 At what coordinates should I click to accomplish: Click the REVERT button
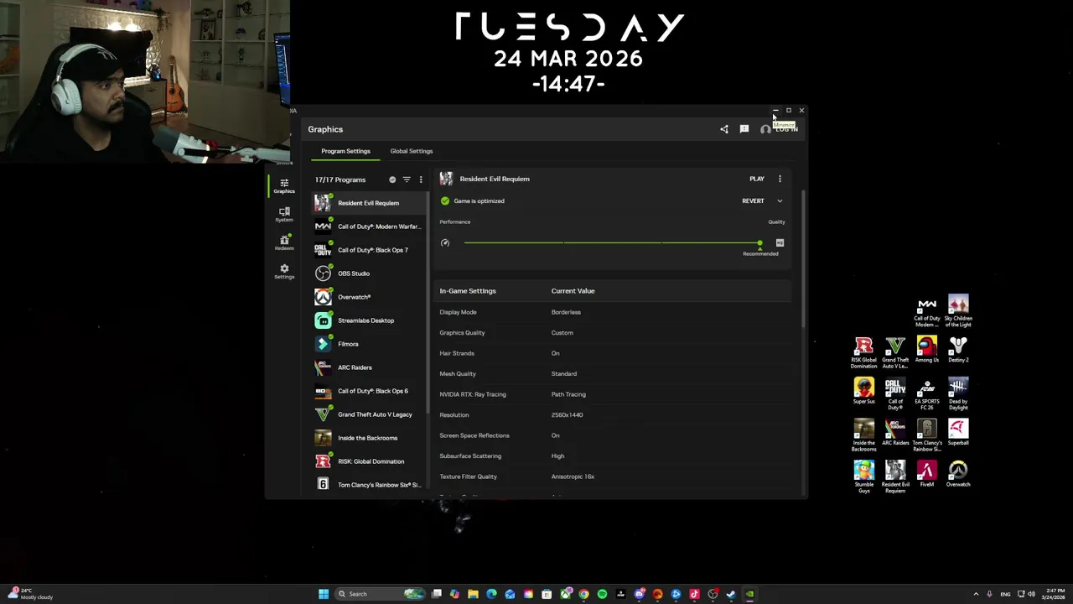753,201
